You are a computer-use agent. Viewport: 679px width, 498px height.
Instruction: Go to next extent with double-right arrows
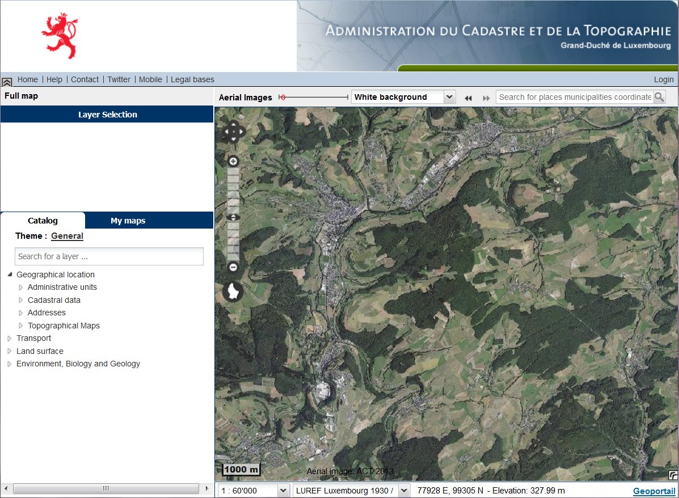(486, 98)
